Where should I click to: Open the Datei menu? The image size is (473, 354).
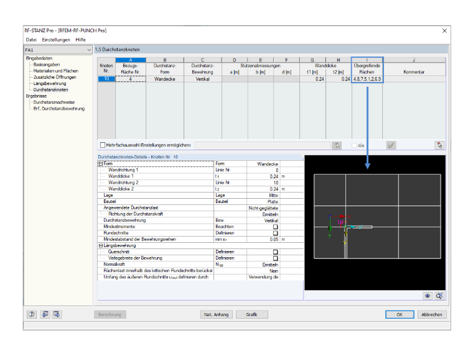[31, 40]
